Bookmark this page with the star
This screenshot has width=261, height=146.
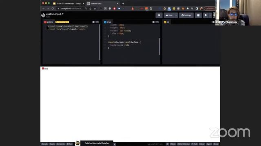pos(95,9)
